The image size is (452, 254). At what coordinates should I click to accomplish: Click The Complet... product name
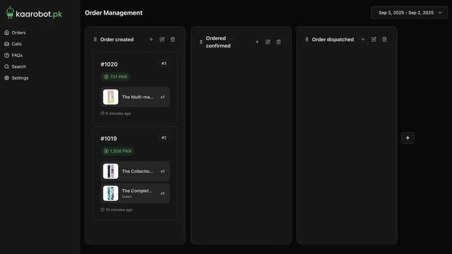[137, 191]
